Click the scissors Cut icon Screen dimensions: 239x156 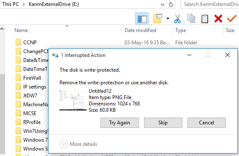point(177,19)
